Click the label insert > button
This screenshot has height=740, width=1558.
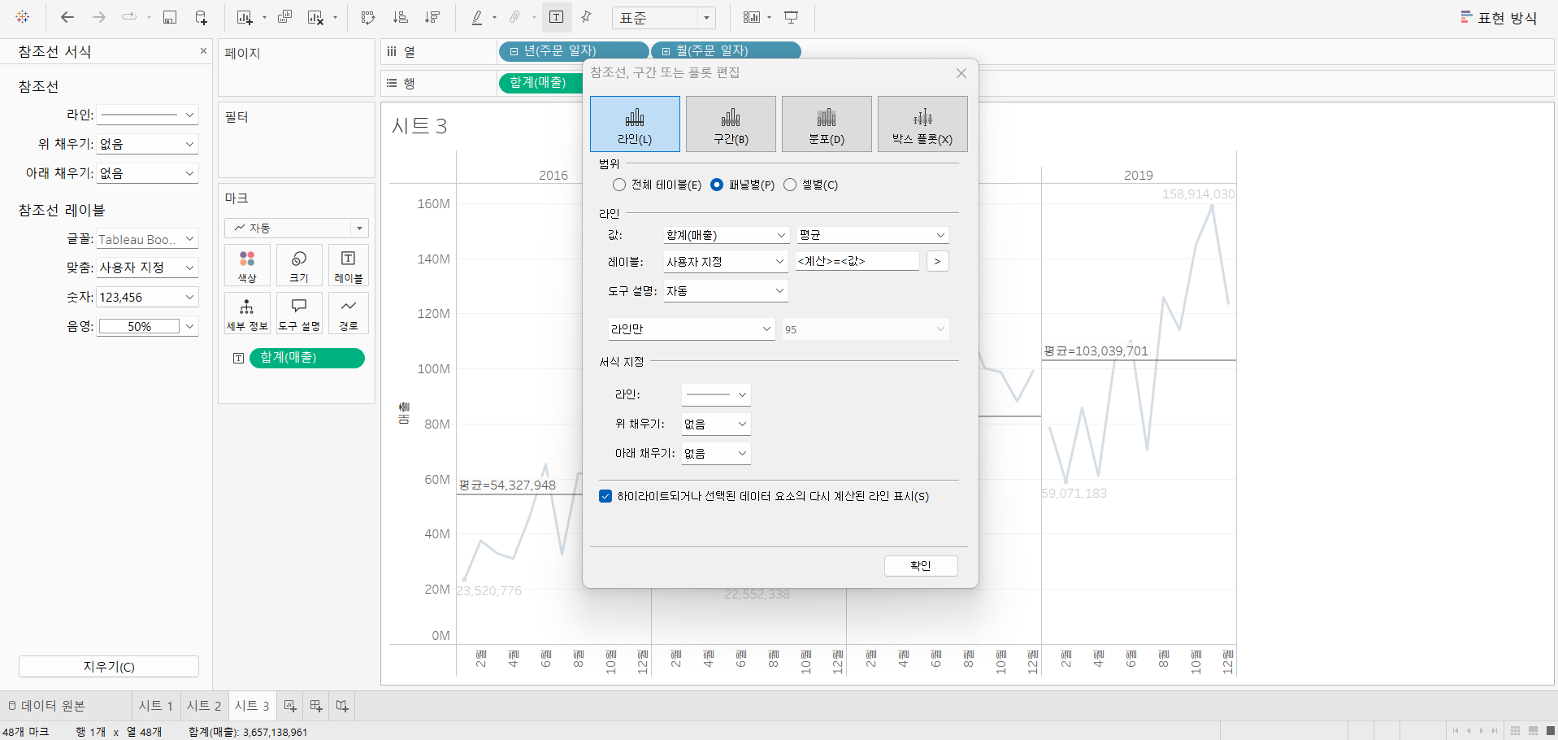pyautogui.click(x=937, y=261)
